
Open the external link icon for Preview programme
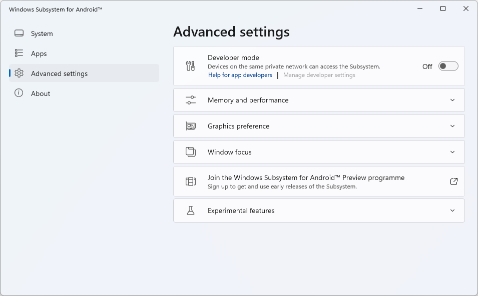tap(453, 181)
